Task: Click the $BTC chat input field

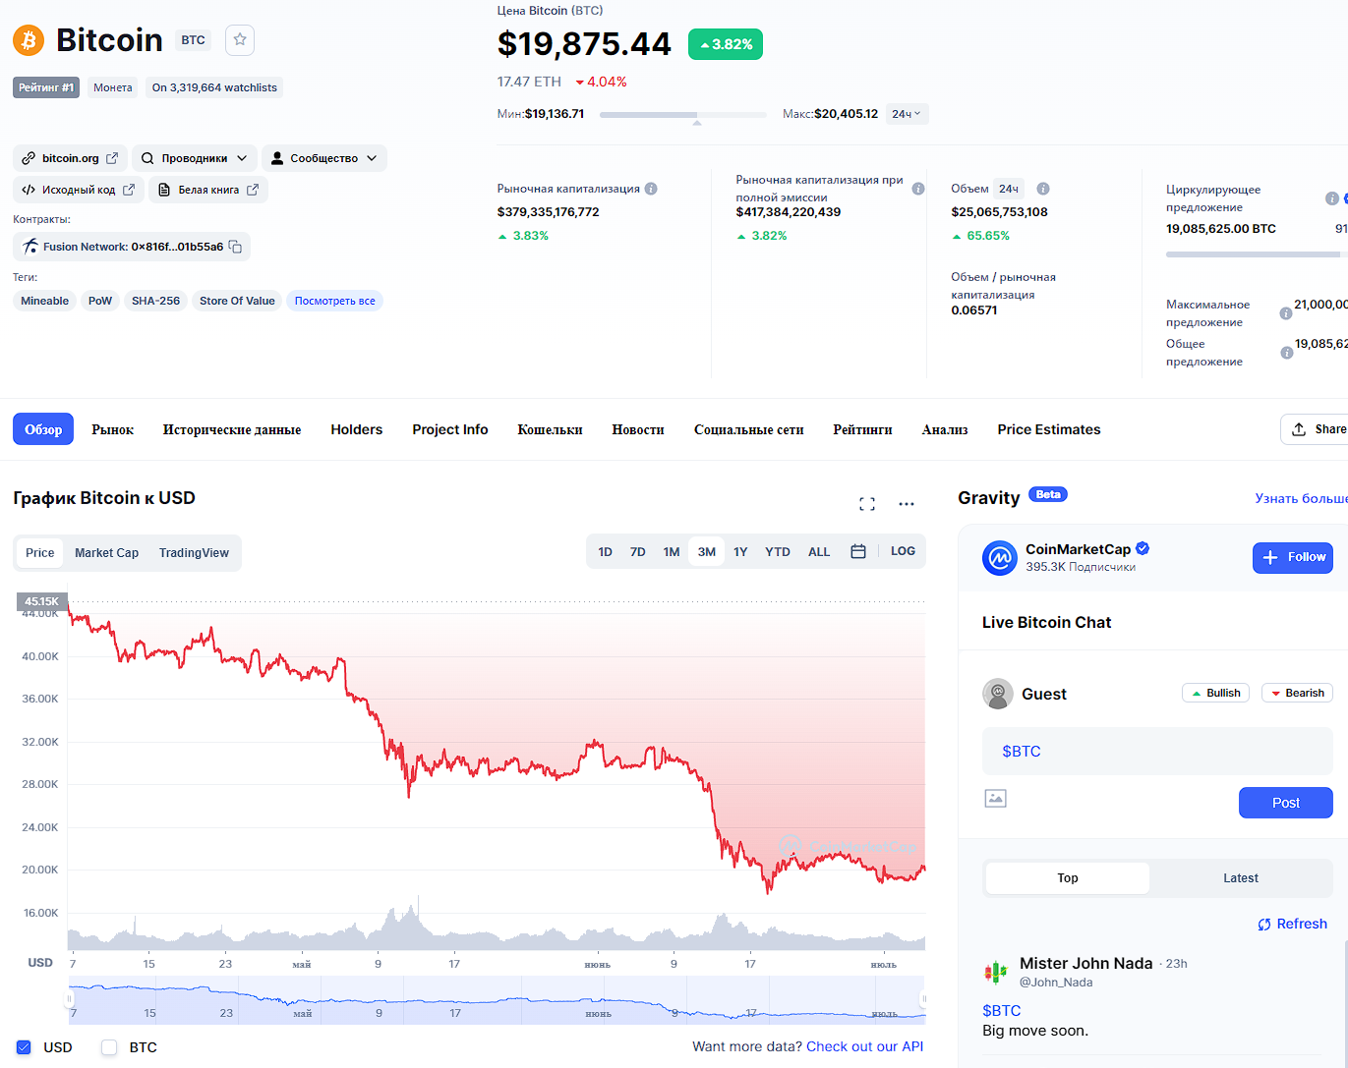Action: click(1156, 752)
